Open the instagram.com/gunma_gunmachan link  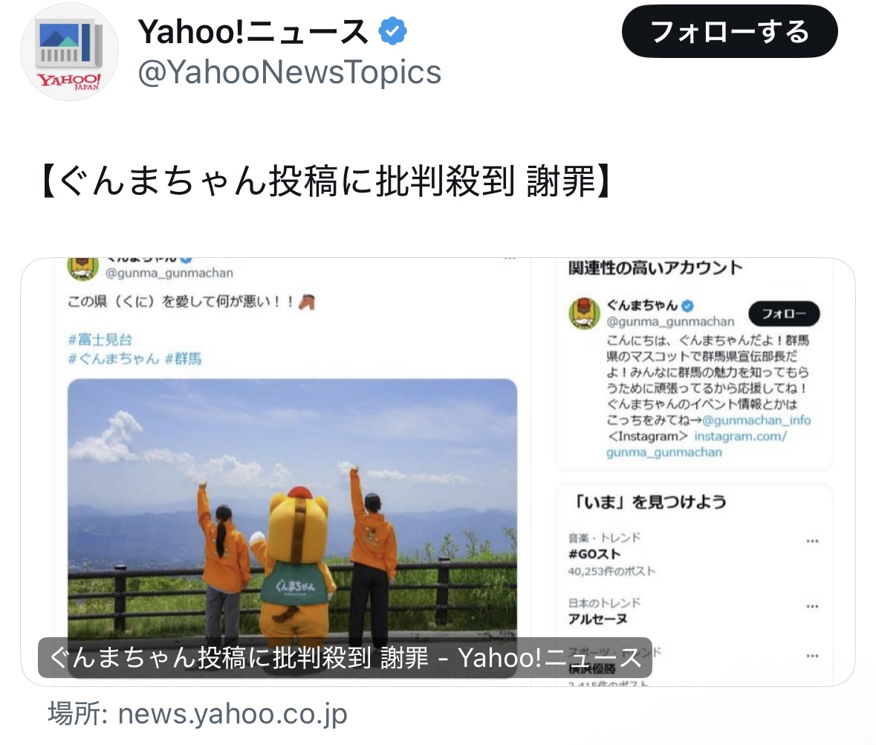point(697,445)
